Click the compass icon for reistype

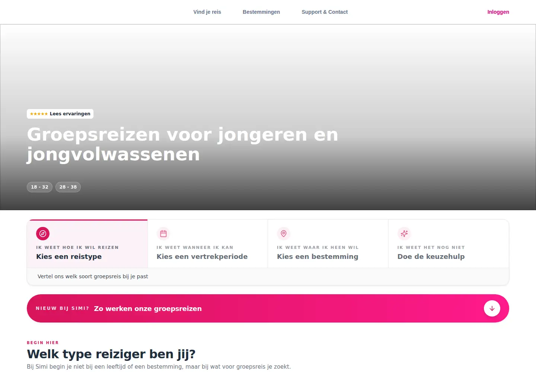[43, 234]
